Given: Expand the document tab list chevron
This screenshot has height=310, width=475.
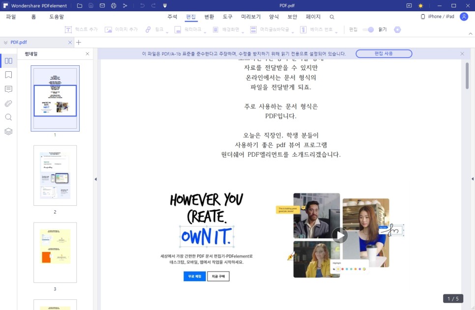Looking at the screenshot, I should (5, 42).
